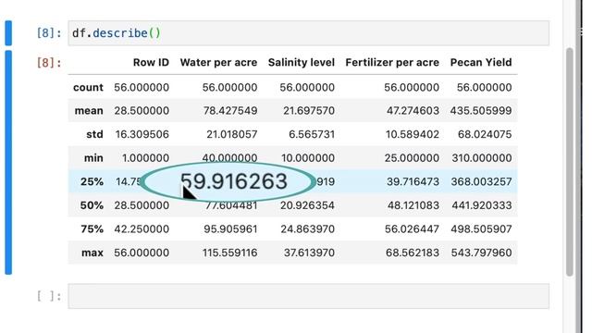Click the mean Water per acre value 78.427549
Viewport: 592px width, 333px height.
(230, 111)
